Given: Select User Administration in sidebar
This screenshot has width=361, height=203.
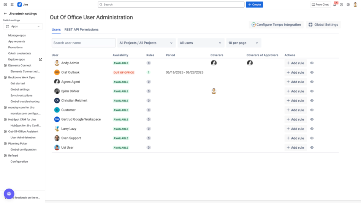Looking at the screenshot, I should (x=23, y=138).
